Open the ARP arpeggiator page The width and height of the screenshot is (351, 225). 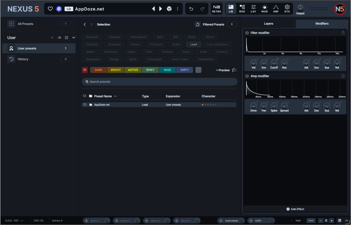pos(276,9)
